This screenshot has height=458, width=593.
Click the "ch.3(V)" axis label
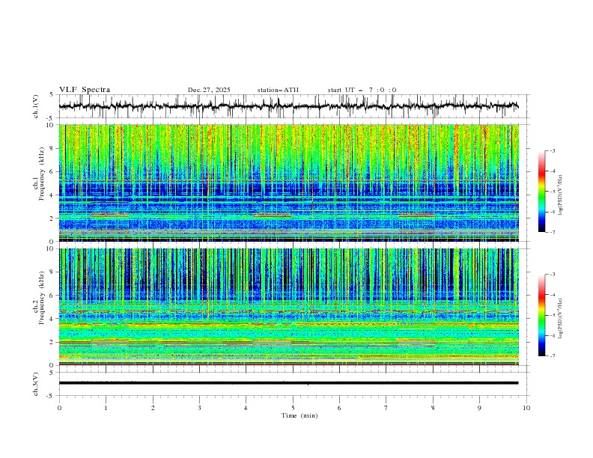click(x=36, y=384)
